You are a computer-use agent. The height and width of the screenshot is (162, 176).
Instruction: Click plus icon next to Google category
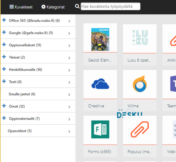(x=4, y=32)
